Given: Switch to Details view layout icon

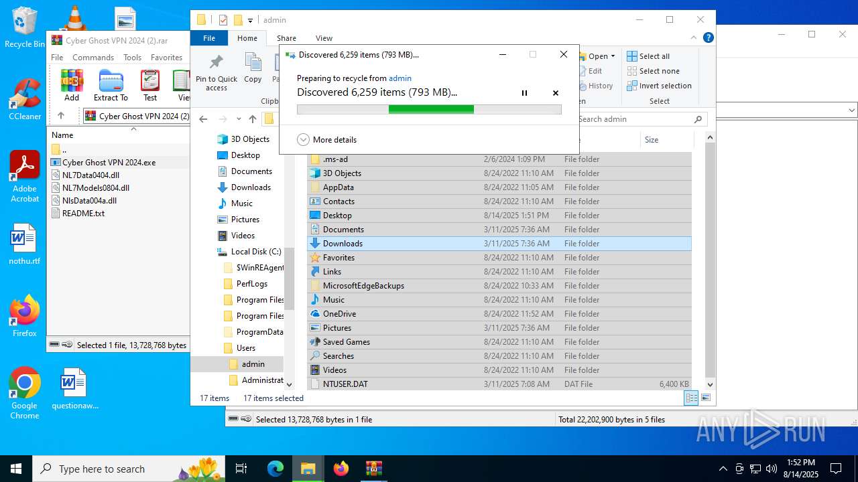Looking at the screenshot, I should [x=691, y=398].
